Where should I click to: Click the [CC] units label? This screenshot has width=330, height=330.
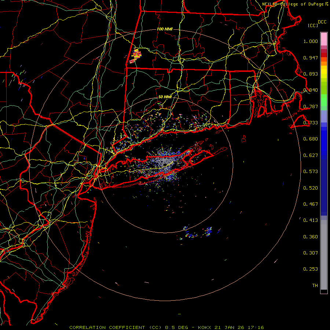(x=313, y=25)
